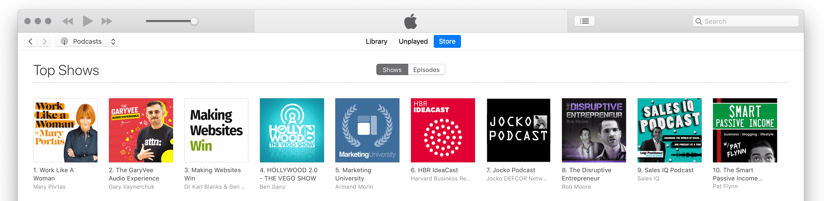Adjust the volume slider knob
The image size is (824, 201).
coord(194,21)
